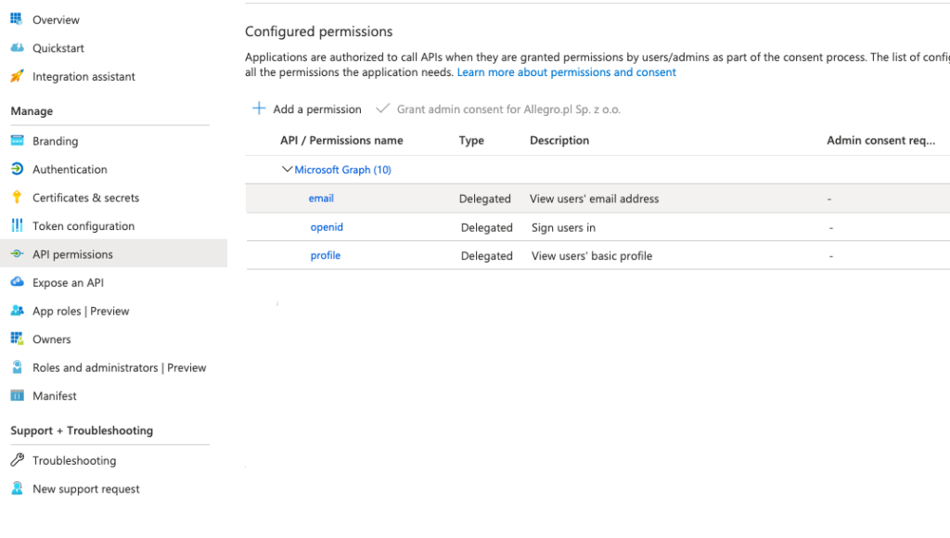Screen dimensions: 950x538
Task: Open the Manifest menu item
Action: point(55,396)
